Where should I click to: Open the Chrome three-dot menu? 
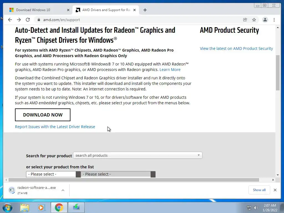pos(274,20)
